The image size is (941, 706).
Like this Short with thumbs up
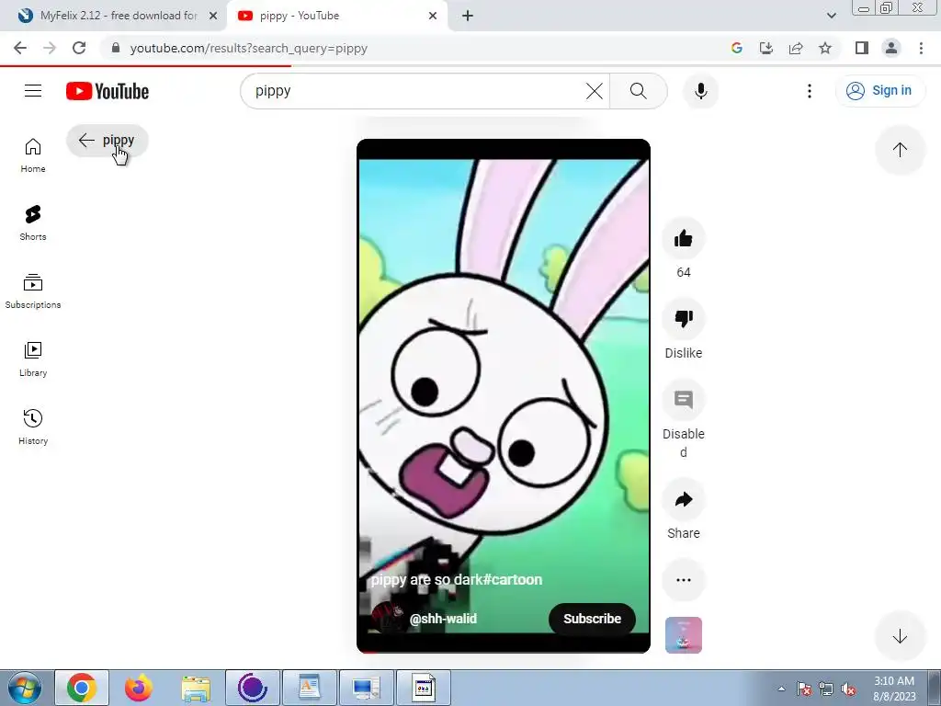[683, 239]
